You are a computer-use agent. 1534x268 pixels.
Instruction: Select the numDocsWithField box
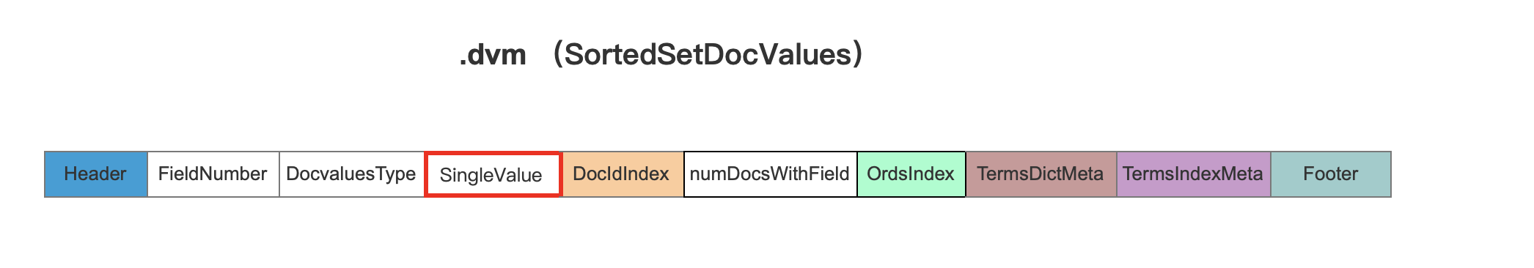pyautogui.click(x=770, y=174)
